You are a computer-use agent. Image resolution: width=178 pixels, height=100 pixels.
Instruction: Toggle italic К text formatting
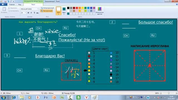[x=31, y=13]
